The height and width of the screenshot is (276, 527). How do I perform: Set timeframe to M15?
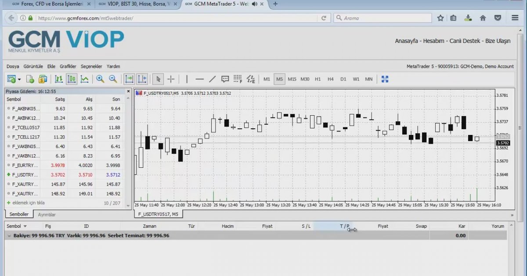coord(292,79)
